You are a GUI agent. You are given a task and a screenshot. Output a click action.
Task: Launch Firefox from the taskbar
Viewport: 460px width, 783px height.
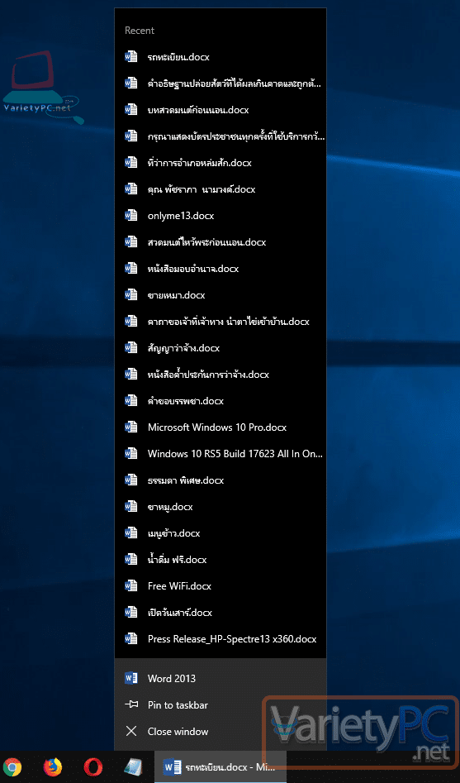[52, 766]
